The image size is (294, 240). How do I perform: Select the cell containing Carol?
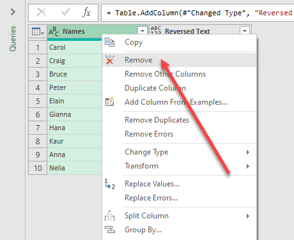pyautogui.click(x=74, y=47)
